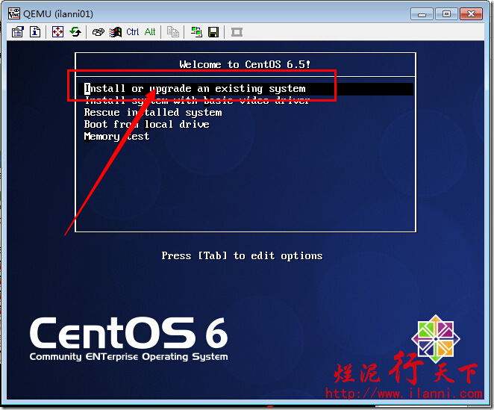Choose 'Rescue installed system' boot option
Viewport: 494px width, 410px height.
click(x=153, y=113)
